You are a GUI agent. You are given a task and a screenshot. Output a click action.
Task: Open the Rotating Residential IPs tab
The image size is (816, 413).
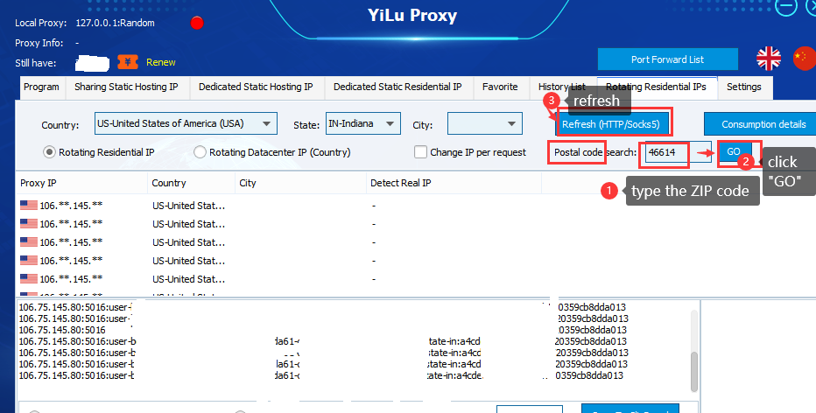coord(656,87)
